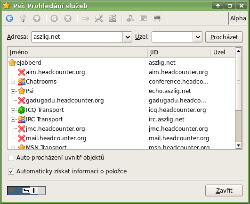Viewport: 250px width, 204px height.
Task: Expand the Psi tree node
Action: [x=13, y=91]
